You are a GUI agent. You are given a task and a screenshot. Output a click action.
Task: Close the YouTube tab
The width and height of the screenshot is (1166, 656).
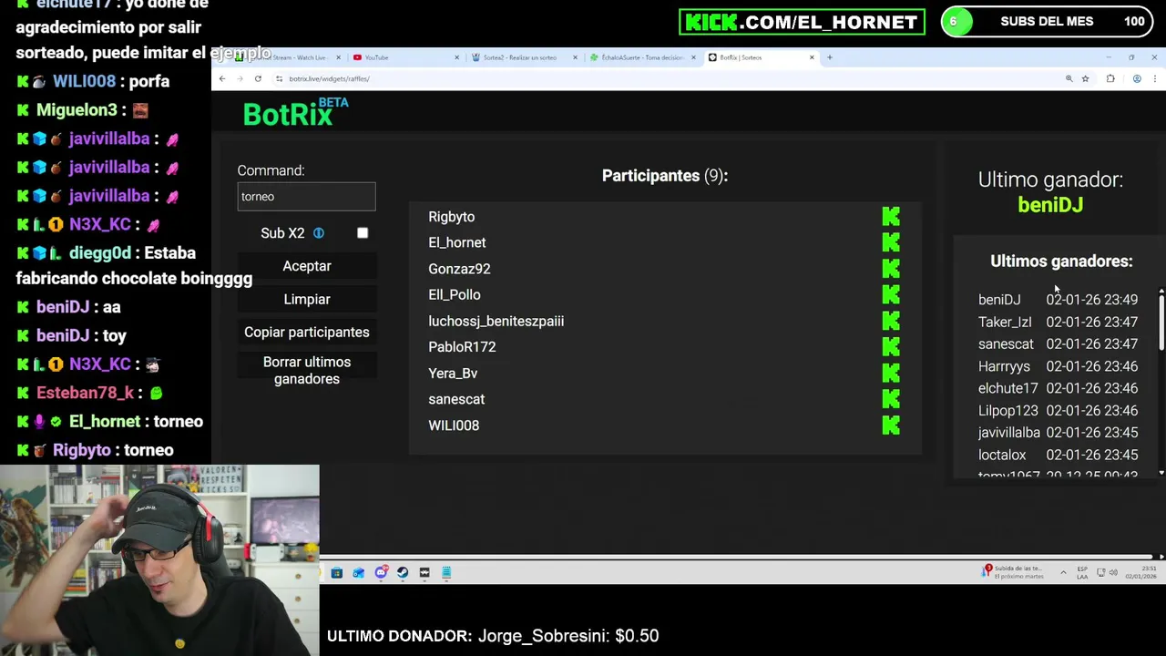point(457,57)
